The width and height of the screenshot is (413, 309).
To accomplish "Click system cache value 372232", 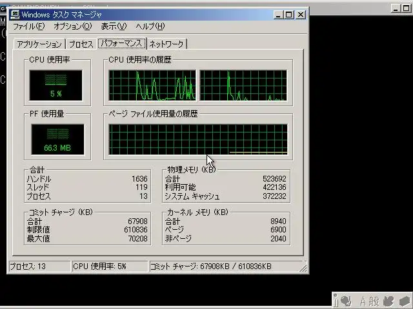I will click(274, 196).
